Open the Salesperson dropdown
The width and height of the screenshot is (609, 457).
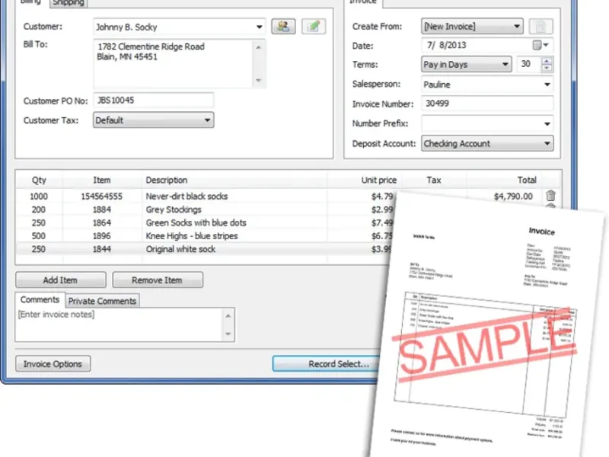point(547,85)
